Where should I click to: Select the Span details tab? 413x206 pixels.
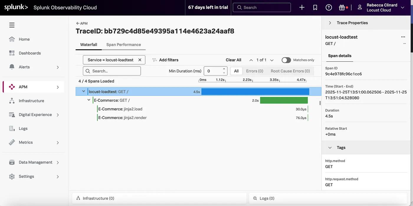tap(340, 56)
